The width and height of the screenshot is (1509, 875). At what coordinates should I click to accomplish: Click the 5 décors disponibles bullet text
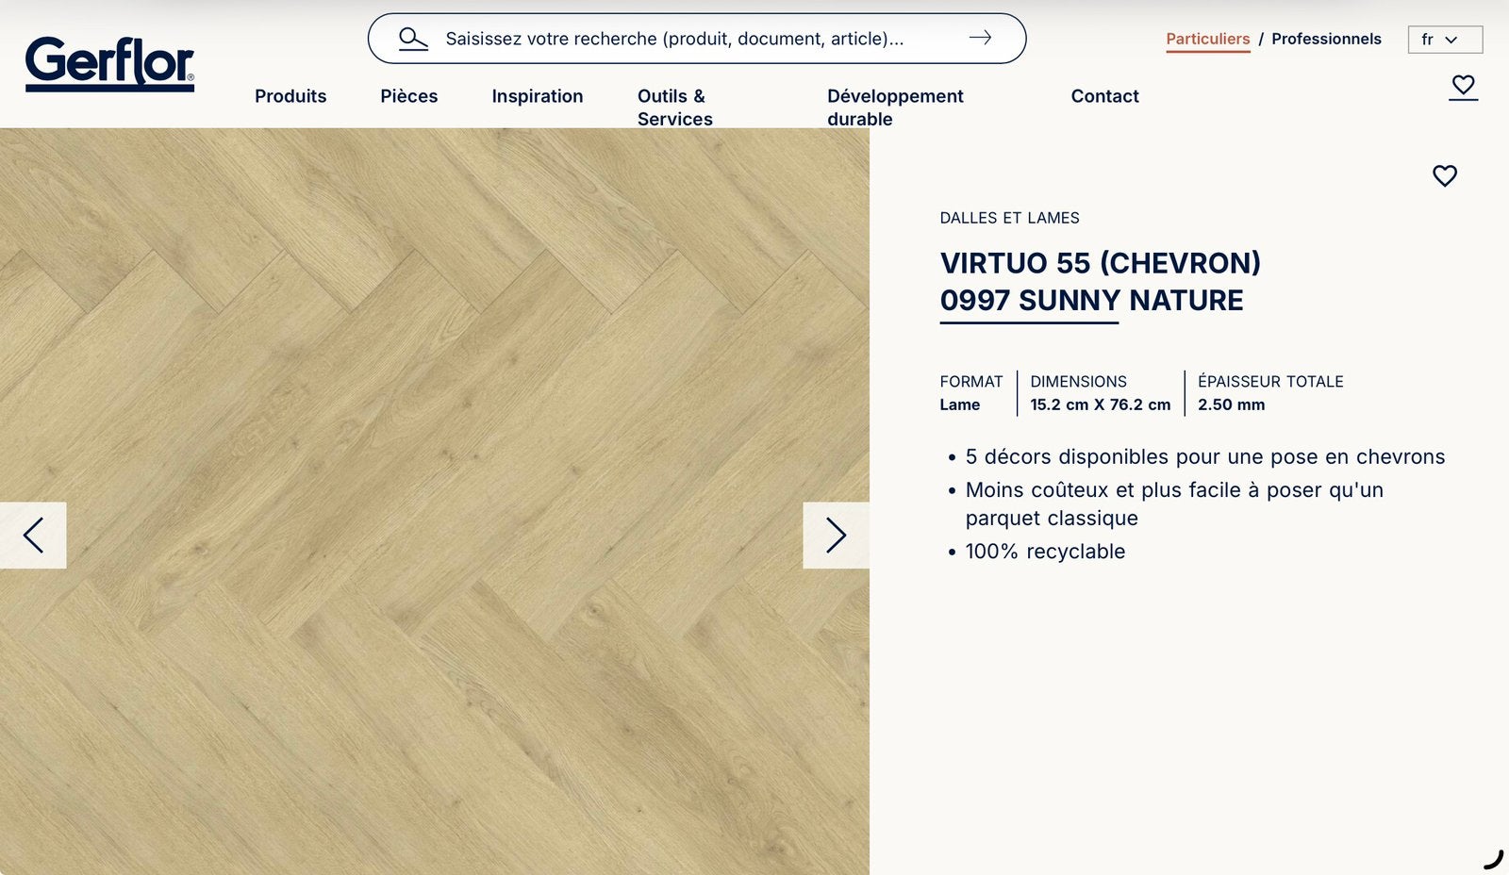tap(1204, 456)
